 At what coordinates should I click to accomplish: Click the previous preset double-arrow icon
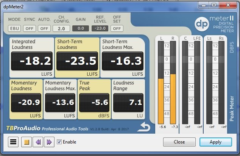37,142
